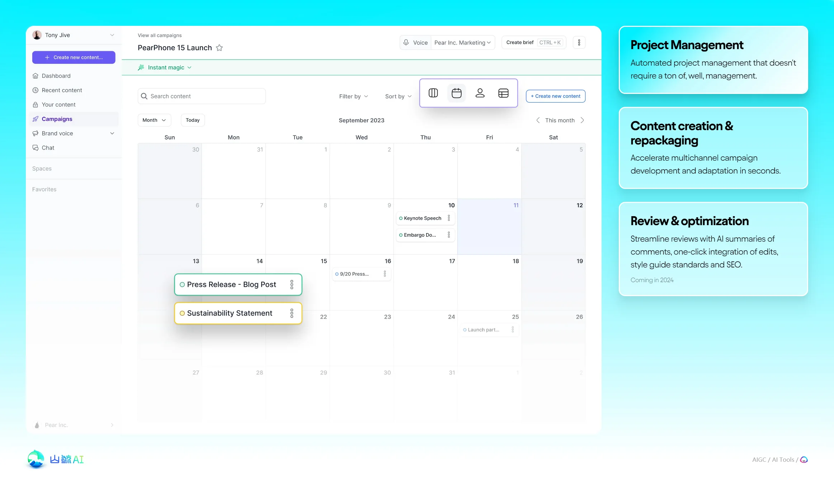Select September 11 calendar cell
834x484 pixels.
(489, 227)
